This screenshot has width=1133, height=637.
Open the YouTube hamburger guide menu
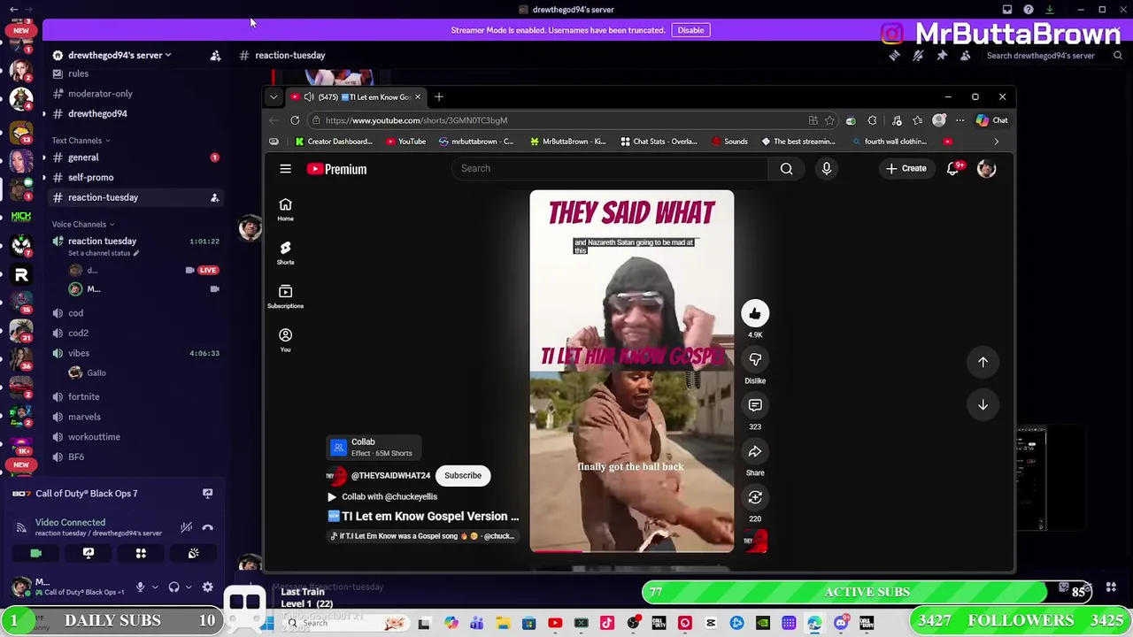point(285,169)
